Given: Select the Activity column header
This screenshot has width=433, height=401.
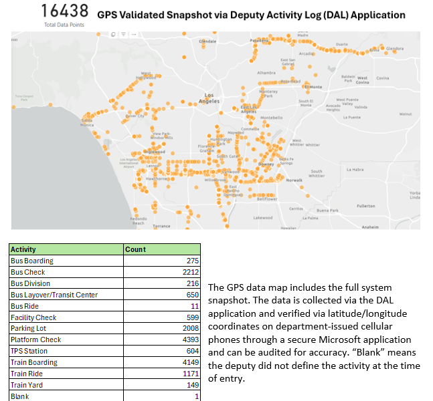Looking at the screenshot, I should [24, 249].
